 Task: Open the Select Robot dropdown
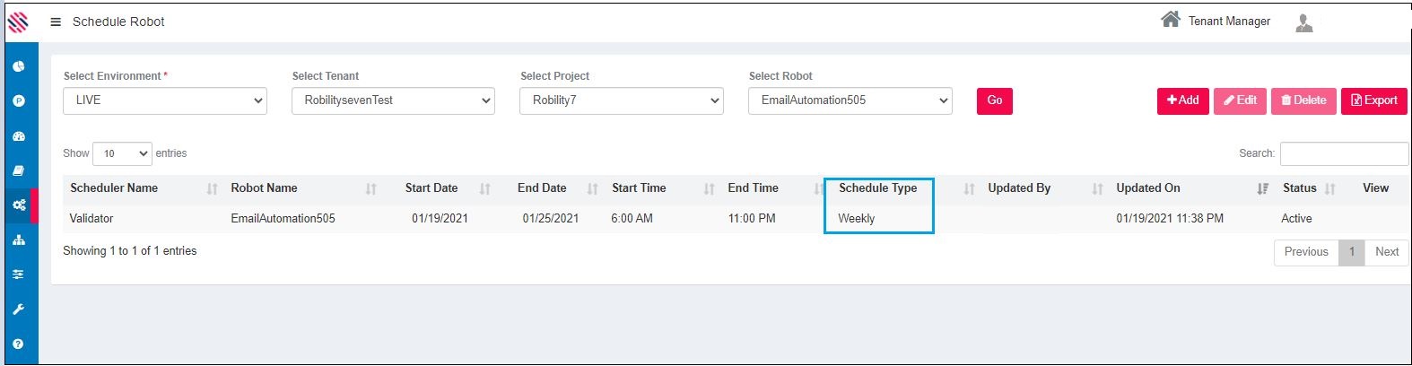pyautogui.click(x=850, y=100)
